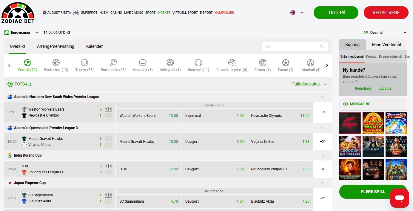
Task: Open pitch view for SC Sagamihara match
Action: click(108, 195)
